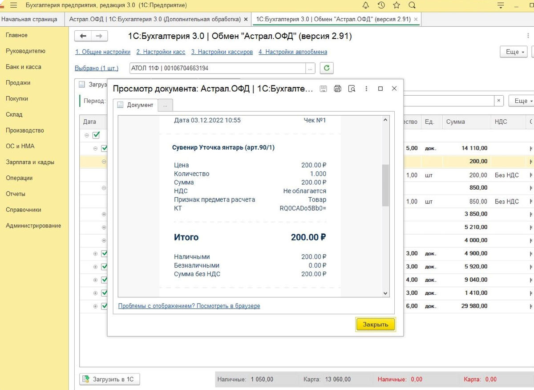Maximize the Просмотр документа dialog
The height and width of the screenshot is (390, 534).
[380, 89]
